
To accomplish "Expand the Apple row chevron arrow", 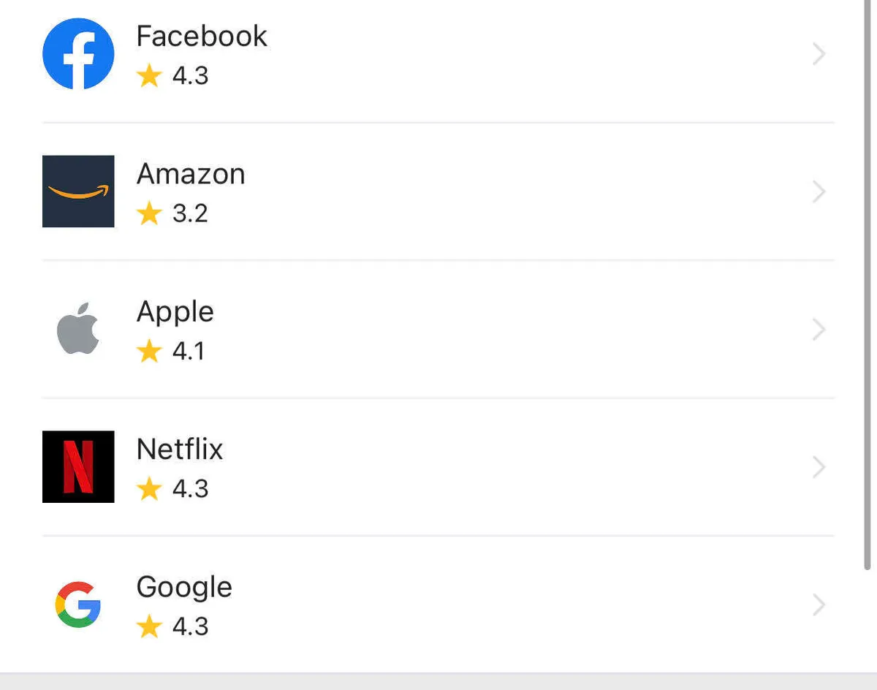I will tap(819, 330).
